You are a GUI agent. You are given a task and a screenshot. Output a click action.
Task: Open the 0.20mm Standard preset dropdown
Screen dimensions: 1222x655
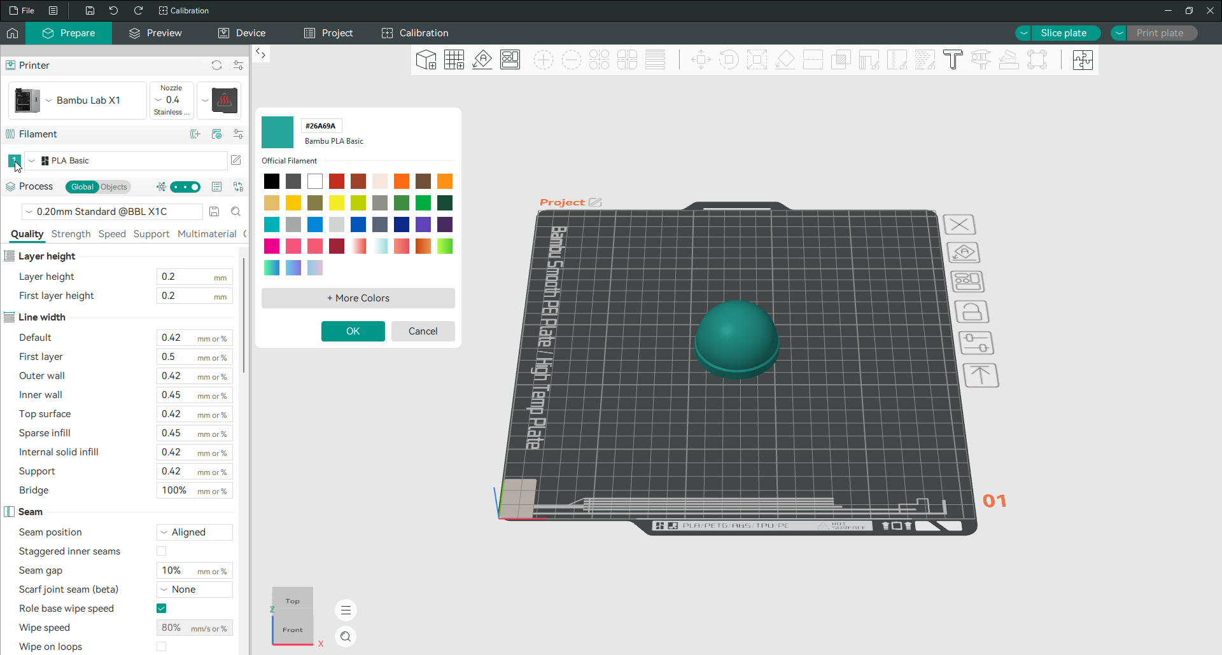coord(112,212)
